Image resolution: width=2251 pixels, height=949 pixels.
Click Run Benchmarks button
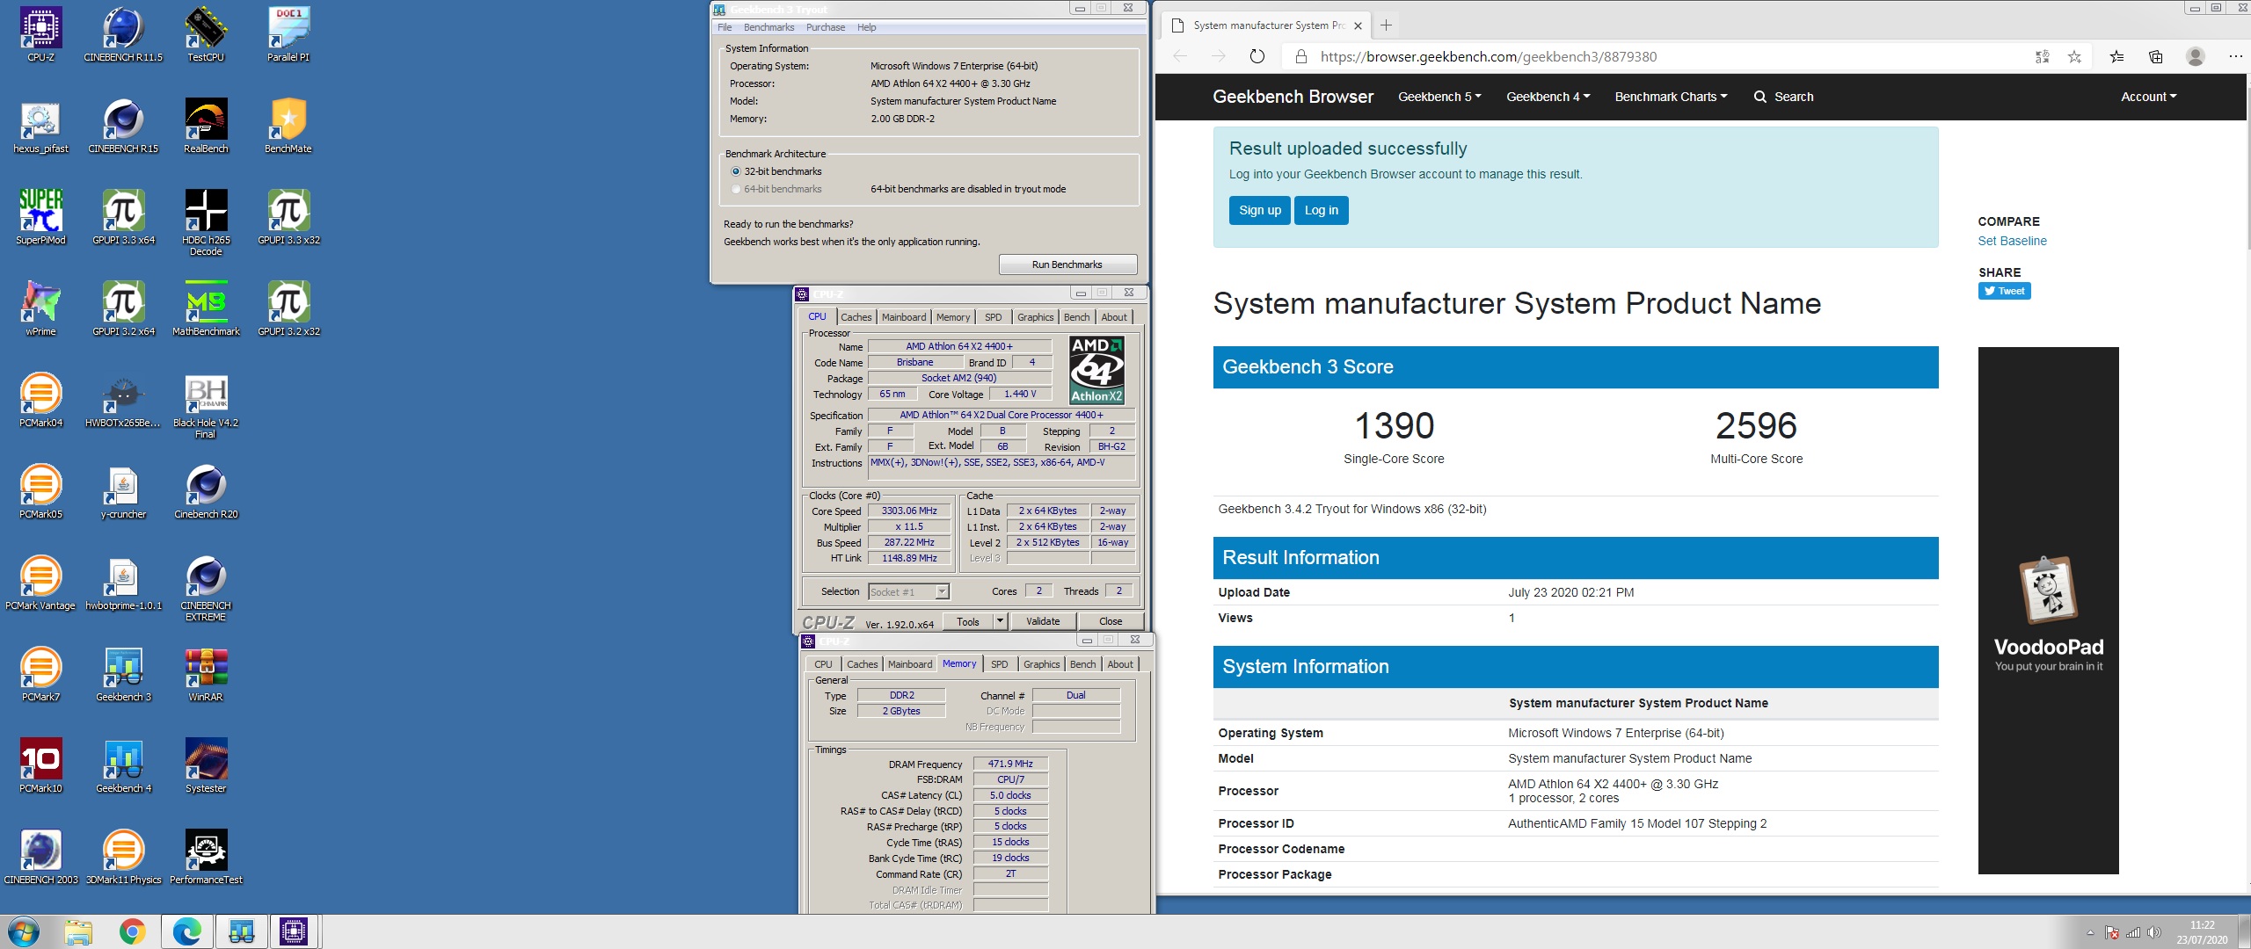(1067, 264)
